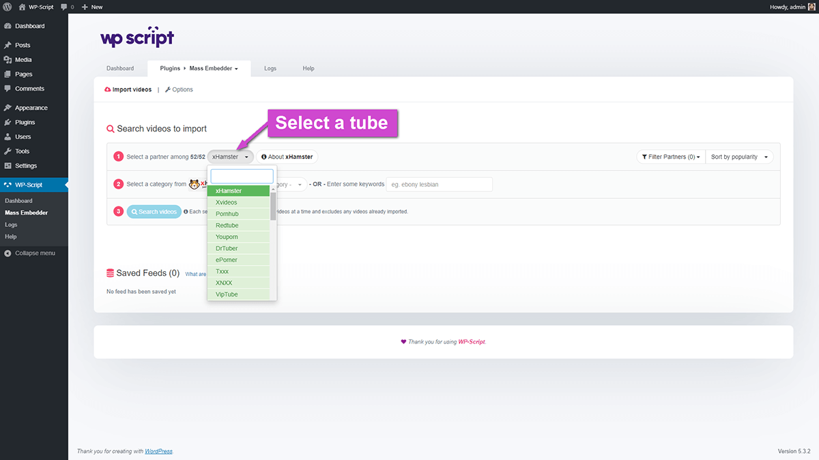Click the About xHamster button

(287, 157)
